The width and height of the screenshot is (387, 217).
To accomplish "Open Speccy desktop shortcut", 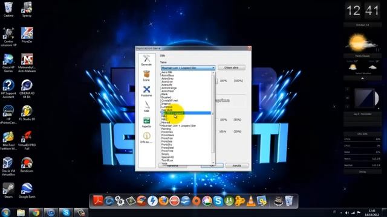I will pyautogui.click(x=27, y=10).
